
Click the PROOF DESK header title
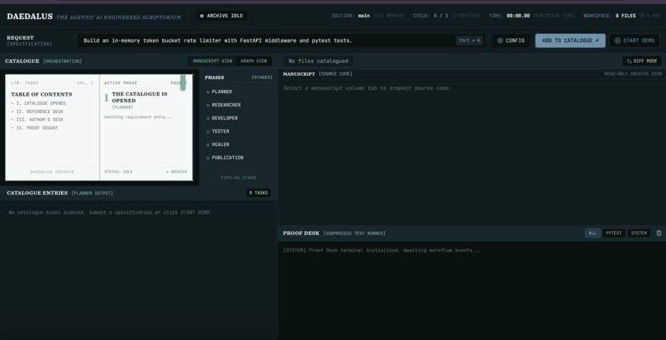(x=301, y=234)
